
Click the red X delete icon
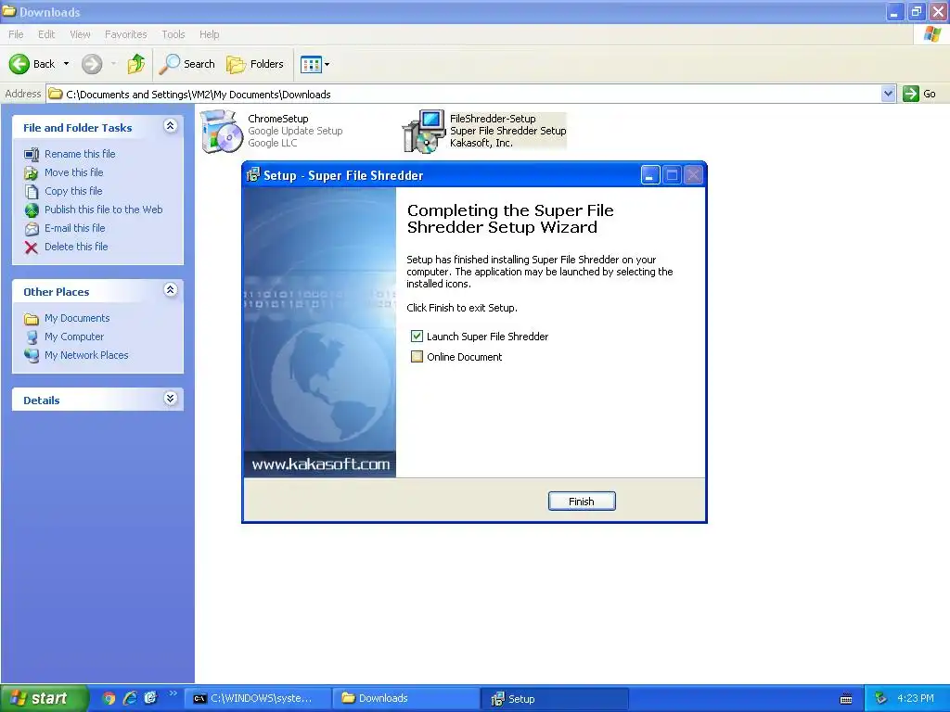pos(32,247)
